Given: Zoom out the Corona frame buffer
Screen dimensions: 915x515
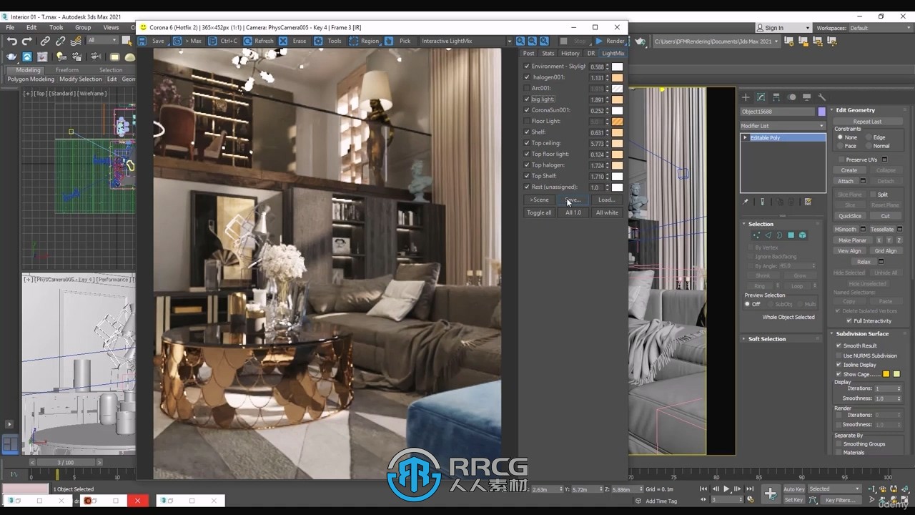Looking at the screenshot, I should coord(533,41).
